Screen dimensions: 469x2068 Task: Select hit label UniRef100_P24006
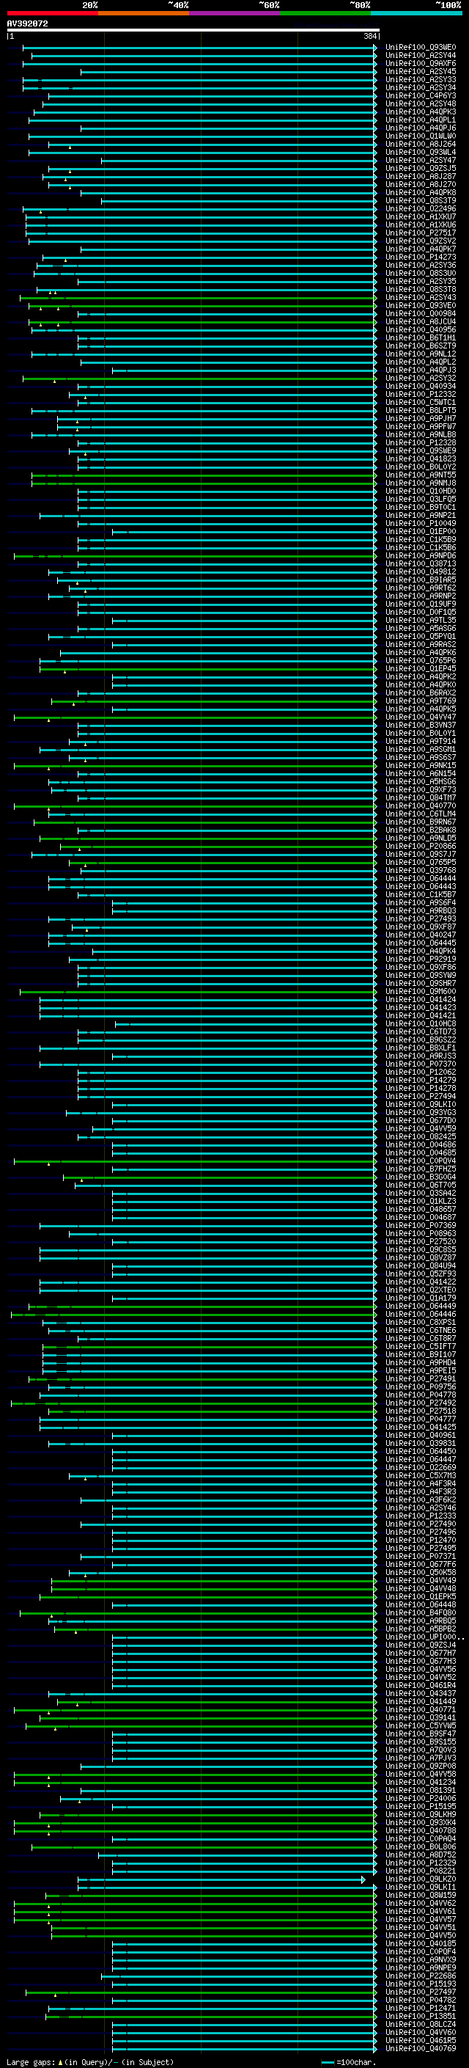421,1798
